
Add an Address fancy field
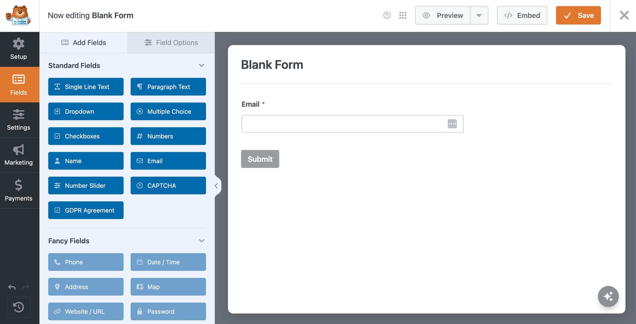coord(86,287)
